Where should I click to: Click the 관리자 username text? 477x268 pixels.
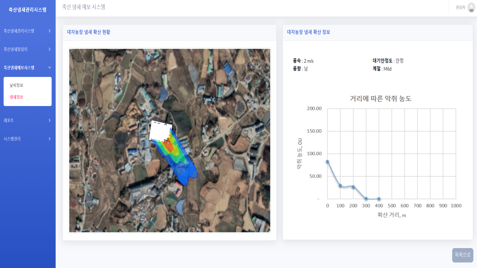tap(460, 7)
